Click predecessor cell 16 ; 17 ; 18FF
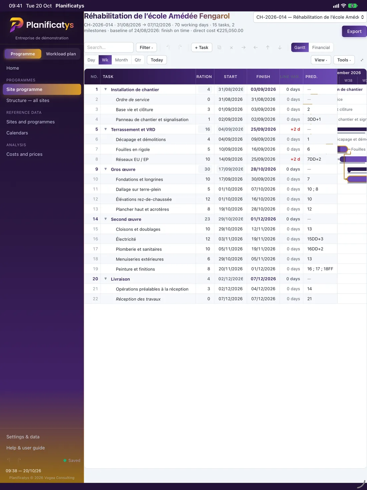The image size is (367, 490). point(320,269)
